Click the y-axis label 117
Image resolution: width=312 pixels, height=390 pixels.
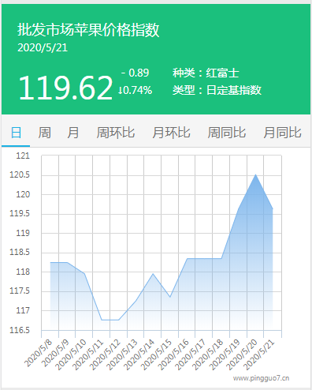(23, 310)
